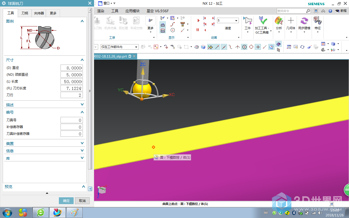Expand the 信息 information section

82,151
